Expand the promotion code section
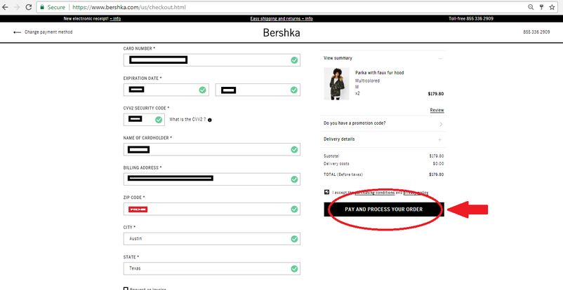Screen dimensions: 563x290 (440, 124)
